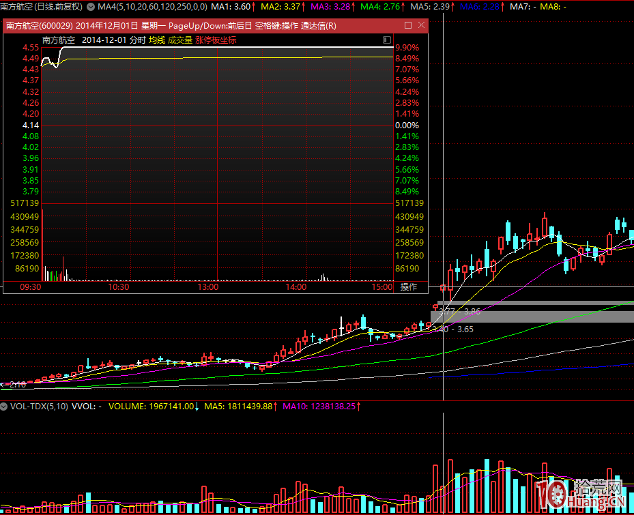Click the 分时 label in the popup header
Viewport: 634px width, 515px height.
point(137,40)
